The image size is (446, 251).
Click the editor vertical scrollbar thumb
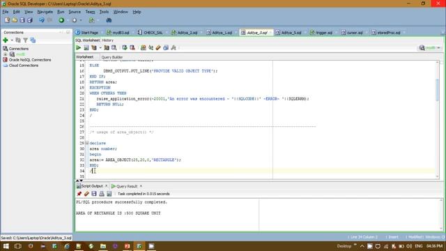pos(438,90)
